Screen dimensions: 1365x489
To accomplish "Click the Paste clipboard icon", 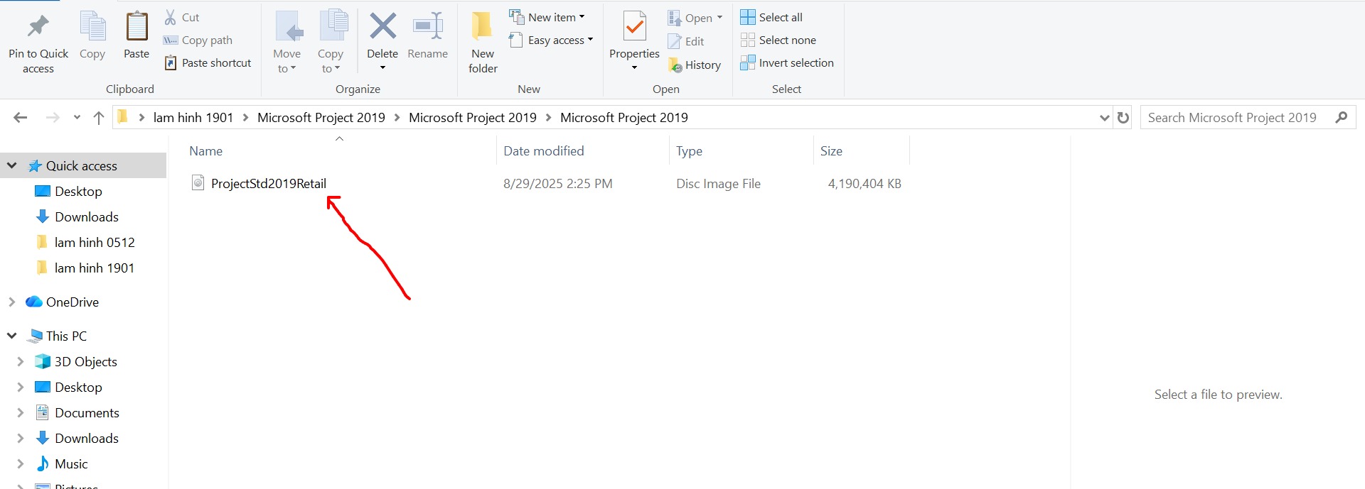I will click(x=136, y=28).
